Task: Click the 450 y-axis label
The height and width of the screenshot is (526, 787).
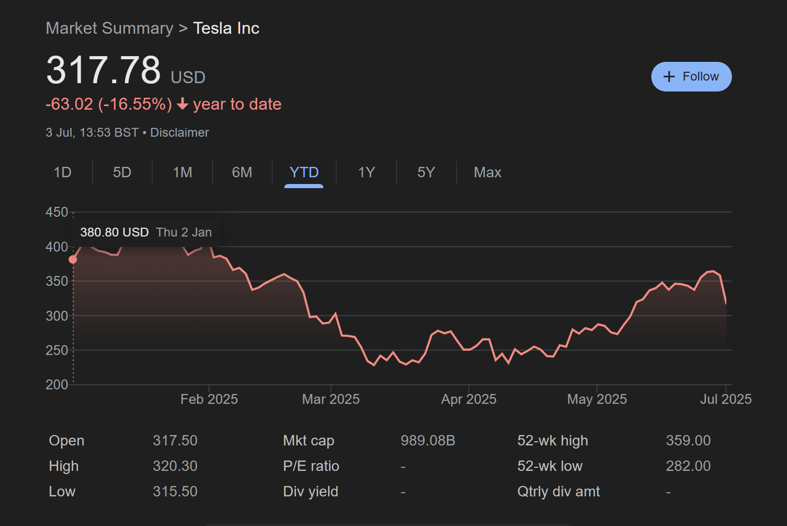Action: pyautogui.click(x=57, y=212)
